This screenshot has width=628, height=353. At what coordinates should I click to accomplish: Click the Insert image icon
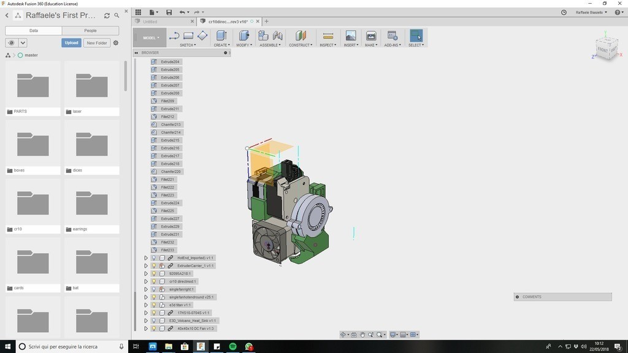(350, 36)
